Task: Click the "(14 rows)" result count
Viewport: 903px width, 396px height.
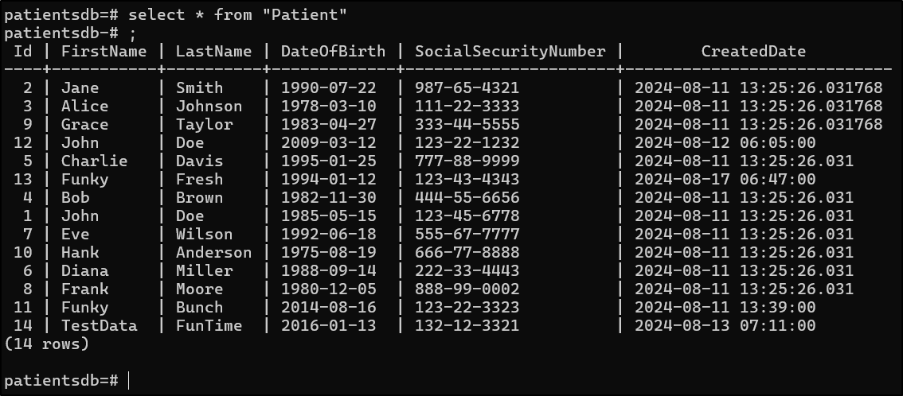Action: tap(46, 344)
